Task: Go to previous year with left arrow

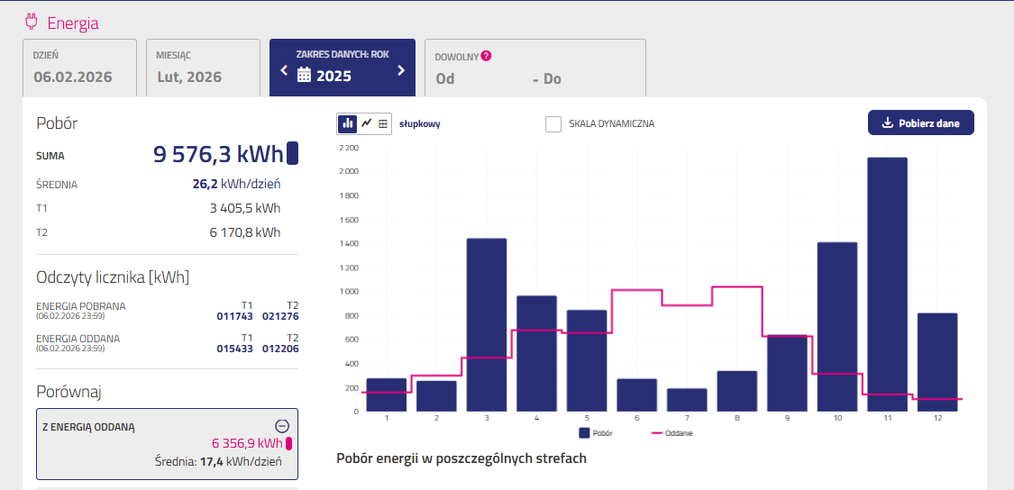Action: (x=284, y=70)
